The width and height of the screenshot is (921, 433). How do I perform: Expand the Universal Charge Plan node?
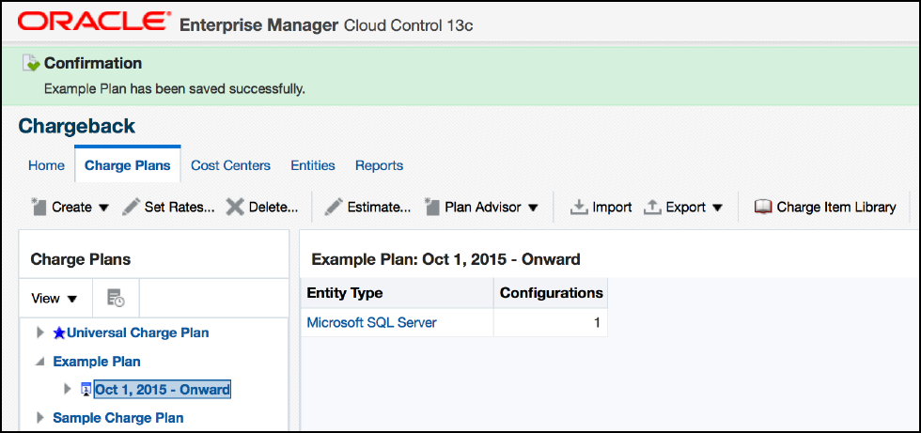click(x=39, y=332)
